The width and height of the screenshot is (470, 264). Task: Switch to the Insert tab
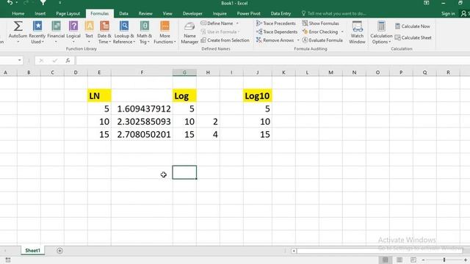pyautogui.click(x=40, y=13)
